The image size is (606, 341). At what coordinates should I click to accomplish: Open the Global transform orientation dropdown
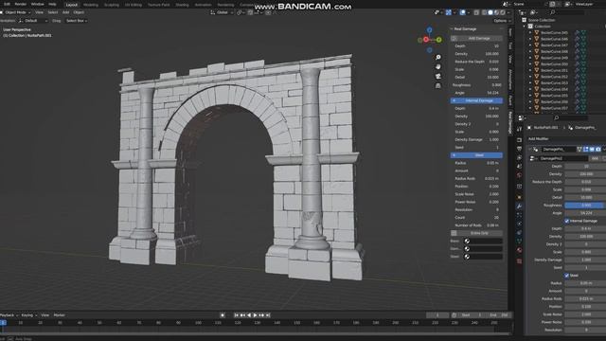[x=222, y=12]
